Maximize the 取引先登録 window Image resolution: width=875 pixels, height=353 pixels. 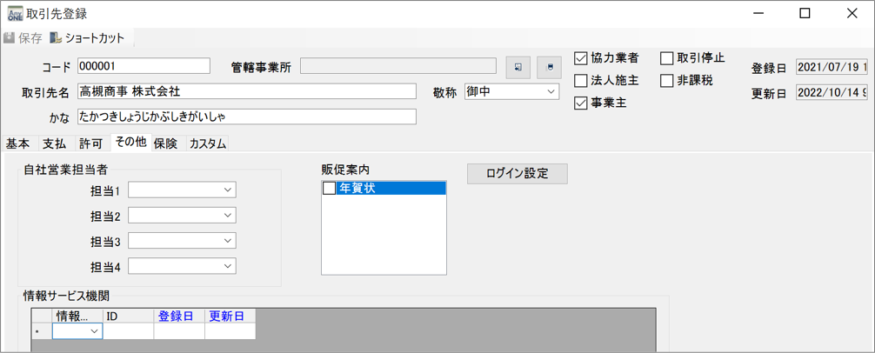pos(805,14)
